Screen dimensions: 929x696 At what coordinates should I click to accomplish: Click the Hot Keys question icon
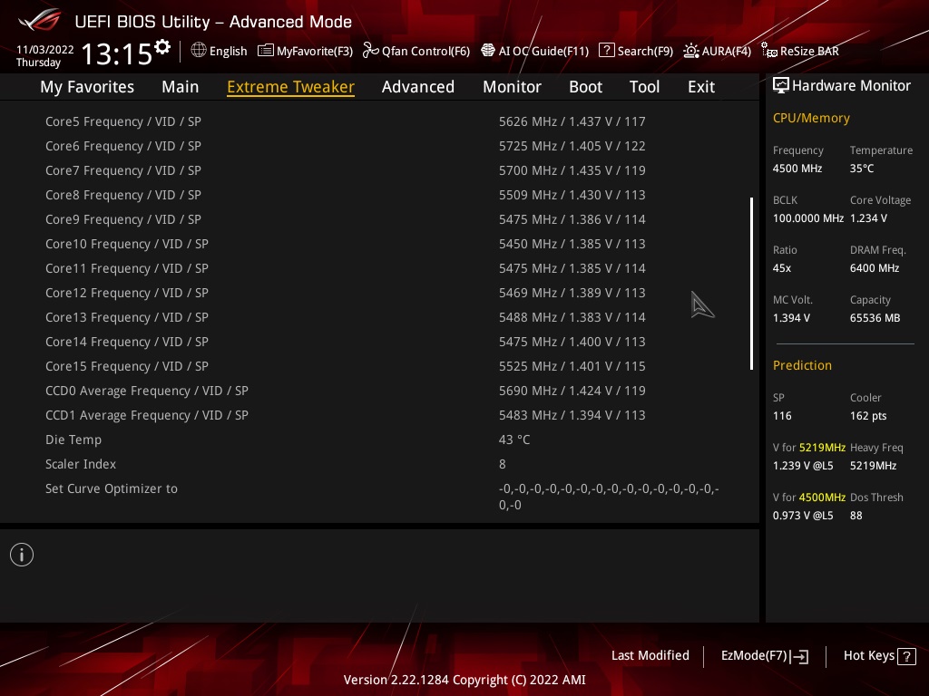pyautogui.click(x=906, y=656)
